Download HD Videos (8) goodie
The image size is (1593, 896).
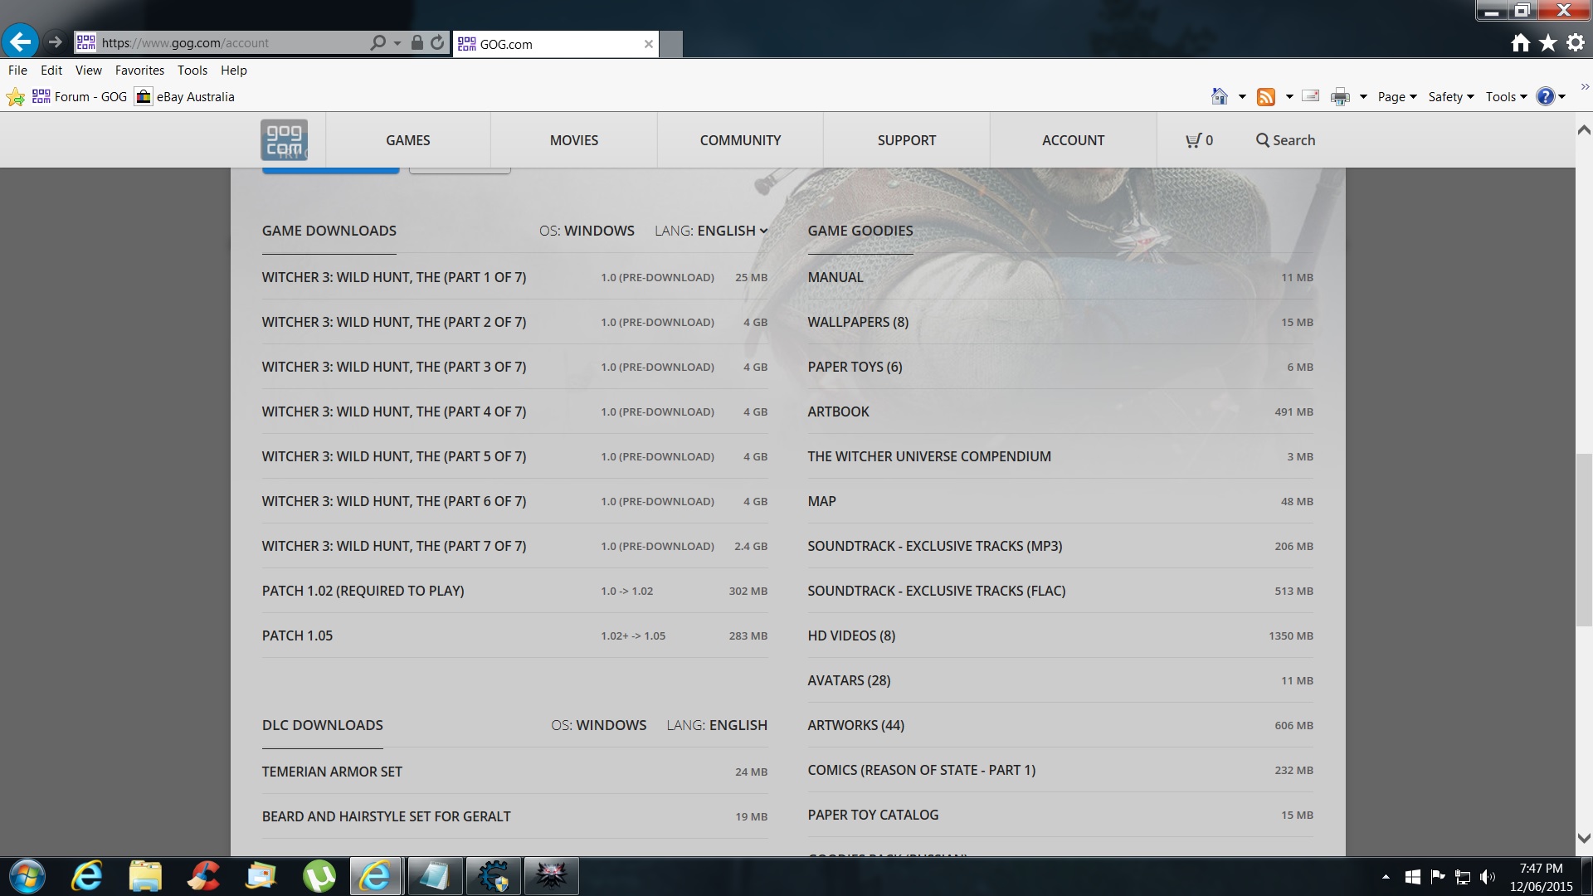(1060, 635)
